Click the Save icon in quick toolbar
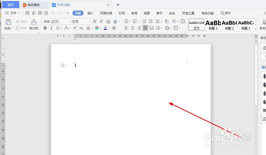 (27, 13)
